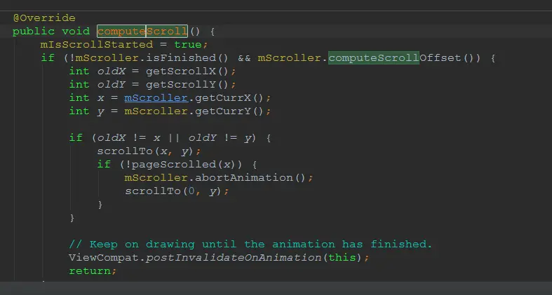Image resolution: width=552 pixels, height=295 pixels.
Task: Click the scrollTo(0, y) call
Action: 173,191
